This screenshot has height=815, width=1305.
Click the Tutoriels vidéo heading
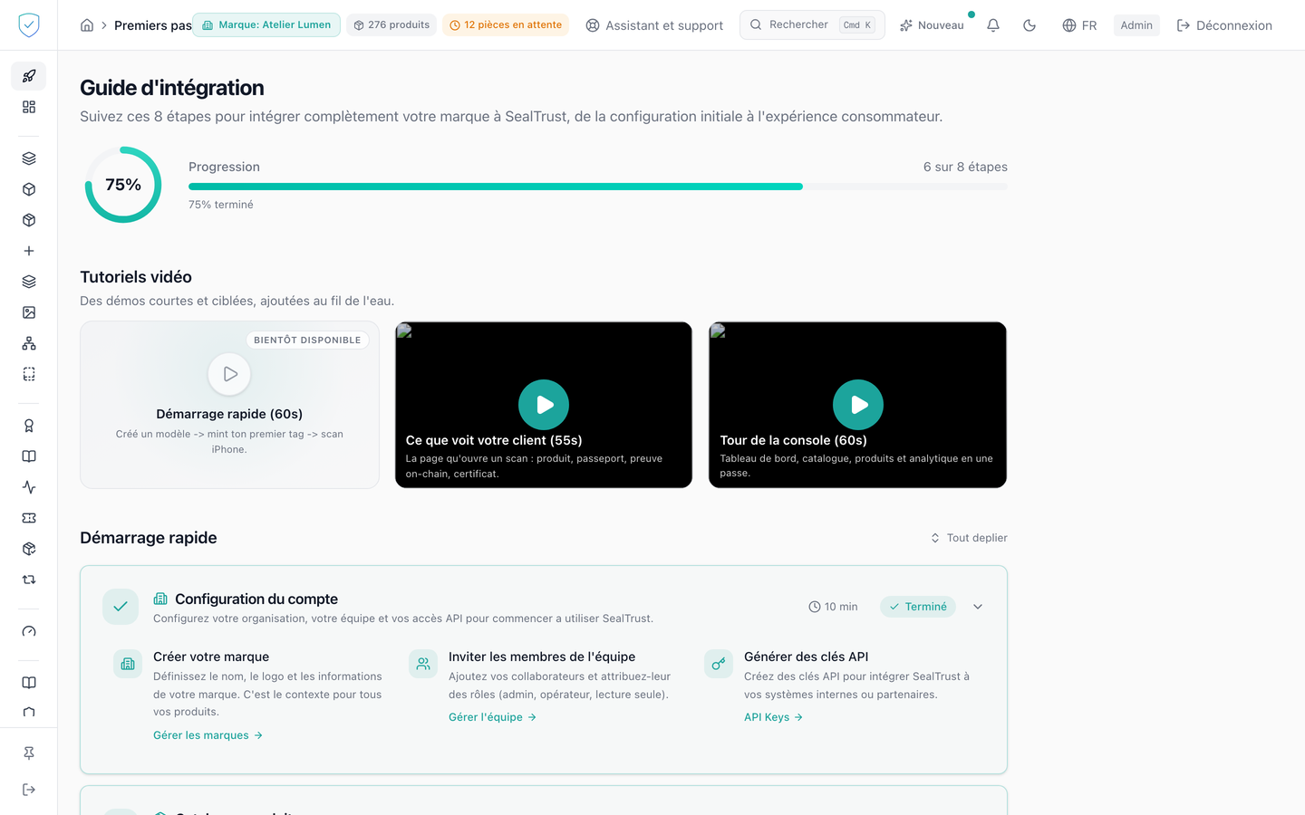tap(136, 277)
